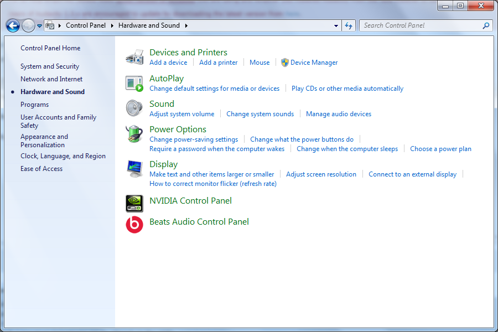Launch the NVIDIA Control Panel icon
The width and height of the screenshot is (498, 332).
pyautogui.click(x=134, y=203)
